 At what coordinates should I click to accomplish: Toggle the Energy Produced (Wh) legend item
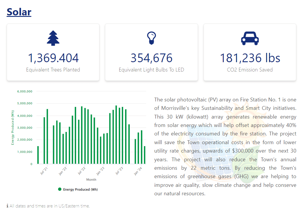(x=80, y=189)
